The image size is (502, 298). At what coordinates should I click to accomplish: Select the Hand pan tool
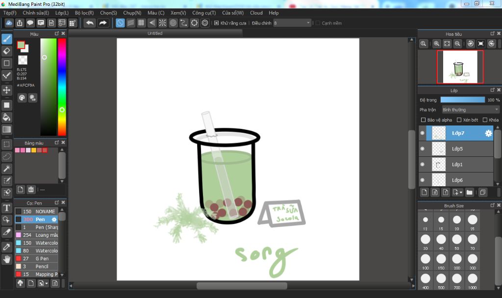tap(7, 259)
